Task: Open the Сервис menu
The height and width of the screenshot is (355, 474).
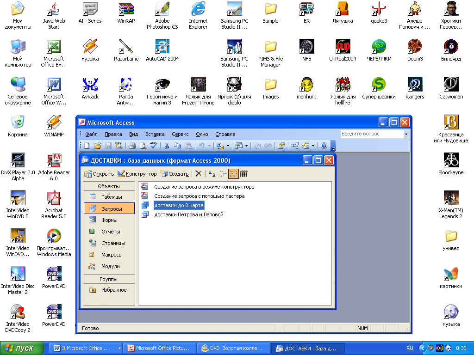Action: pos(180,134)
